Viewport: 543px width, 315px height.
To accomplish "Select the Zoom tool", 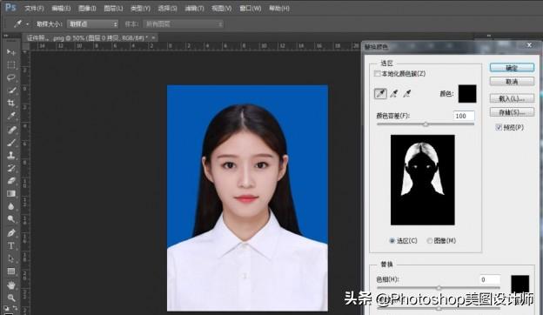I will (x=11, y=298).
